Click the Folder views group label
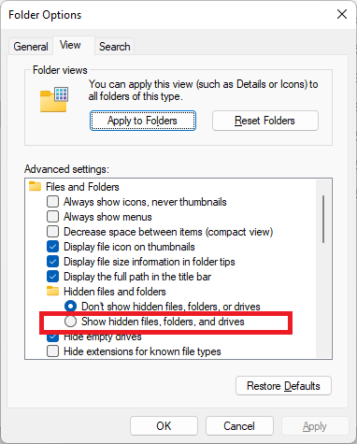The height and width of the screenshot is (444, 357). (x=60, y=70)
